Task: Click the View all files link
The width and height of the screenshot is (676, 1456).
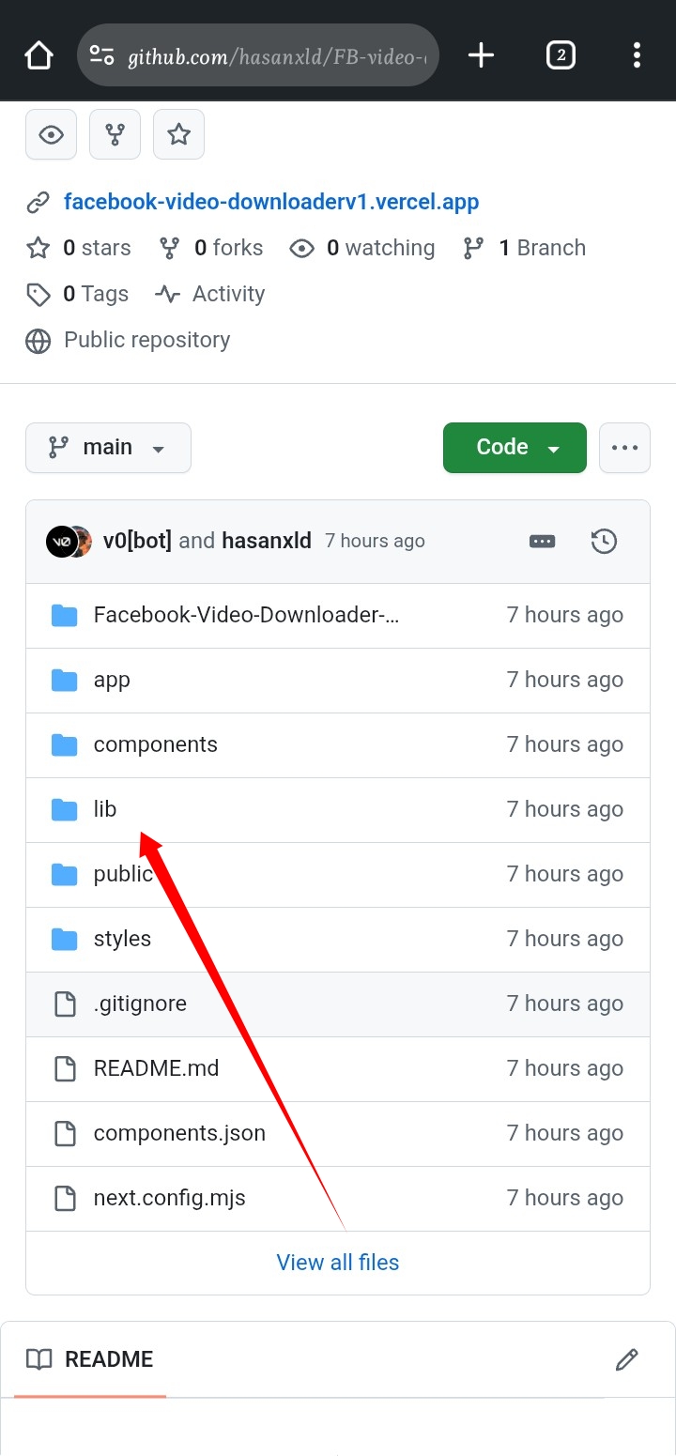Action: point(338,1263)
